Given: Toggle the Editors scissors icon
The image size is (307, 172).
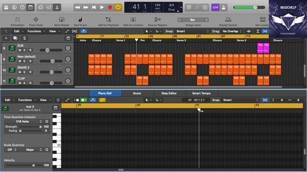Looking at the screenshot, I should [x=57, y=8].
